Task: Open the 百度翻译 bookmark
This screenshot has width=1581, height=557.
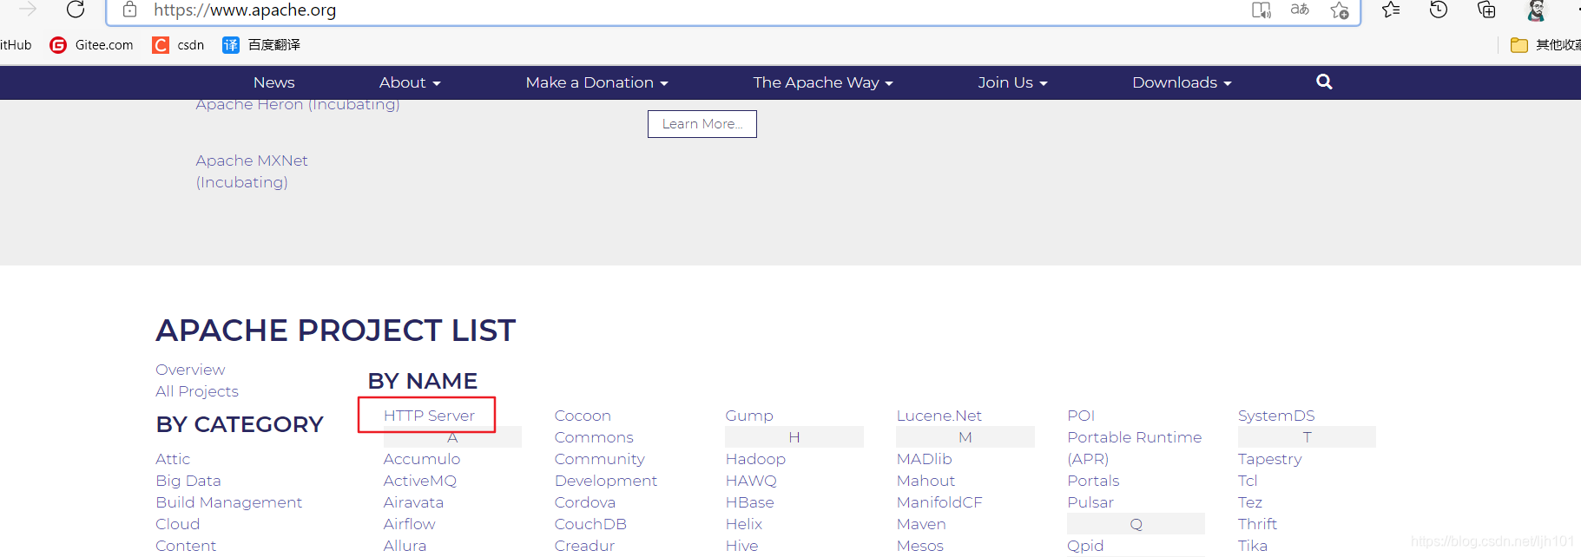Action: tap(261, 45)
